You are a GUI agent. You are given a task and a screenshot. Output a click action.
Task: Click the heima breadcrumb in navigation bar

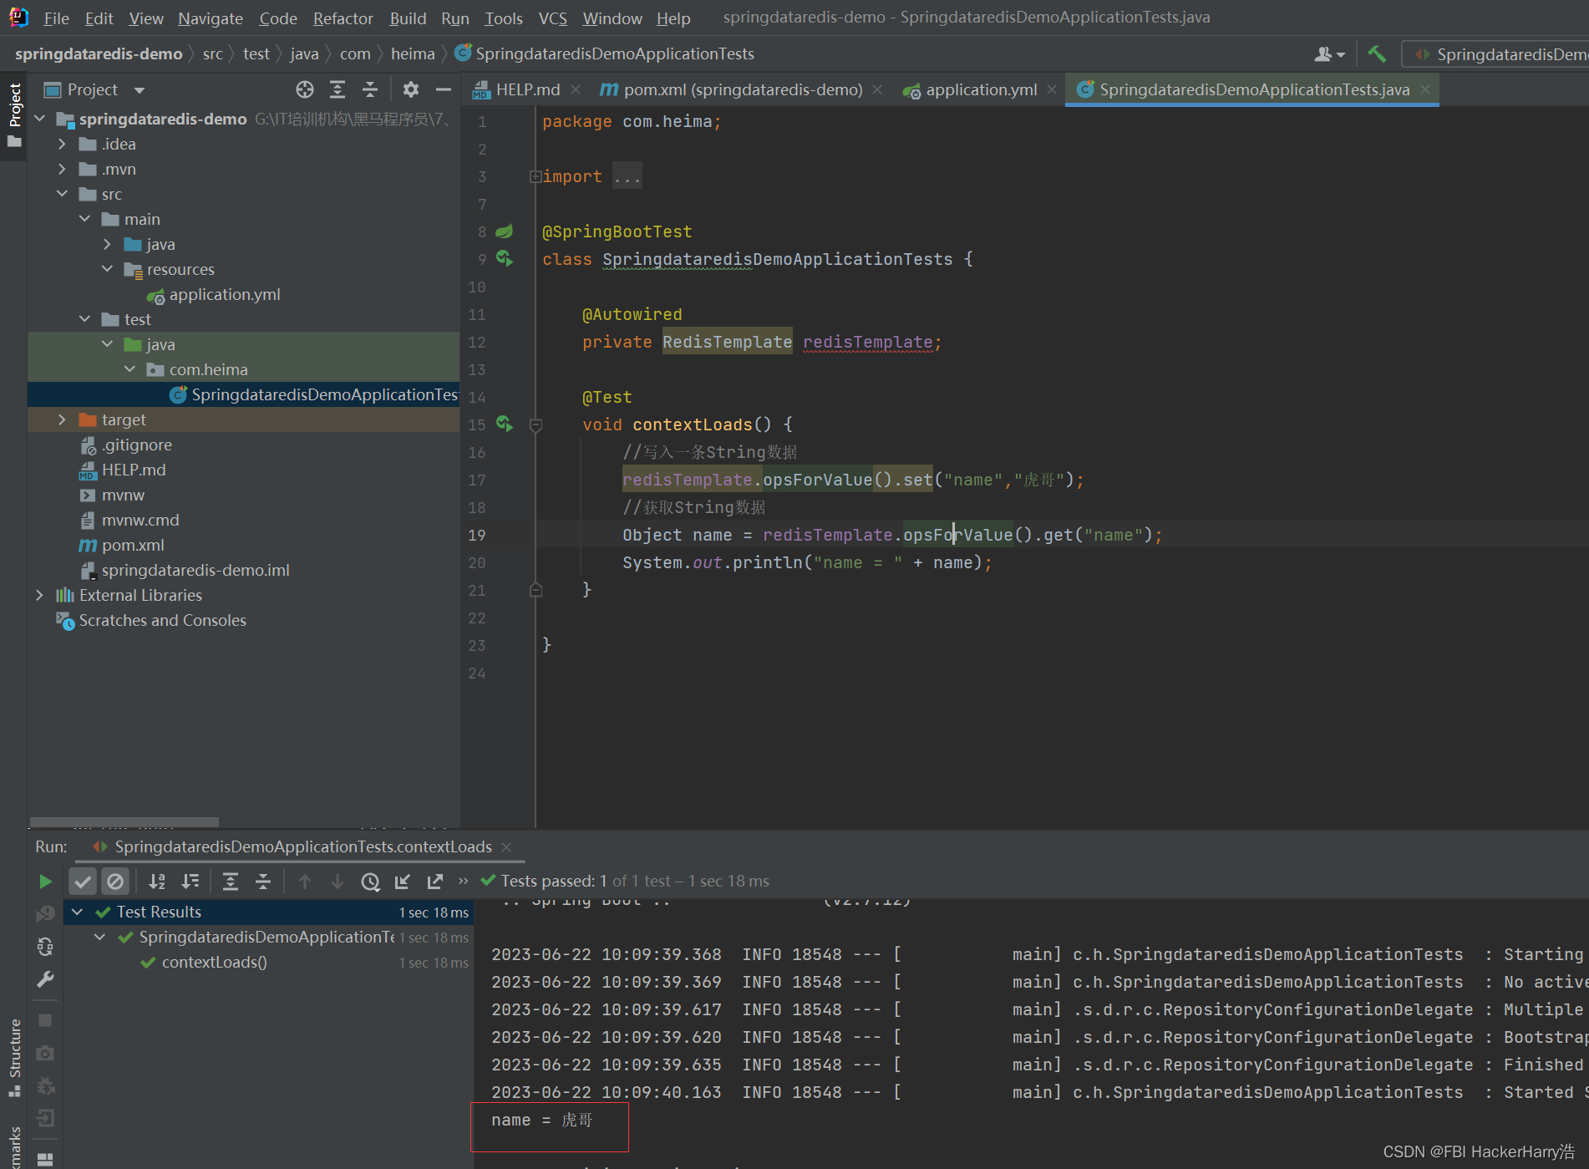pyautogui.click(x=413, y=54)
